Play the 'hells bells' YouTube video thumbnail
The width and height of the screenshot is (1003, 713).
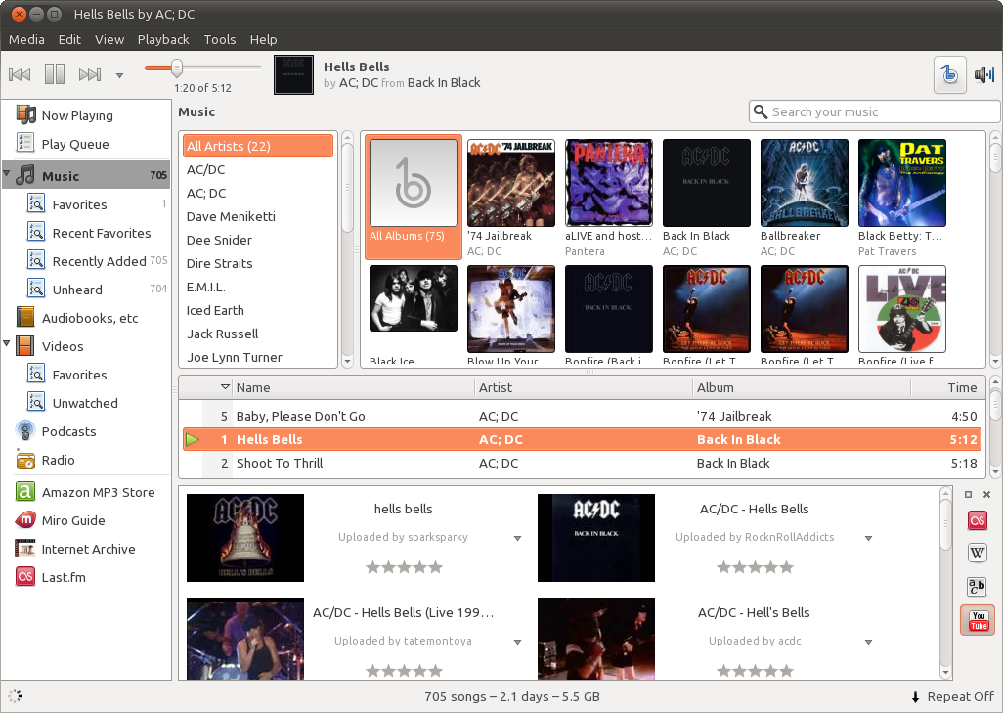pyautogui.click(x=245, y=538)
